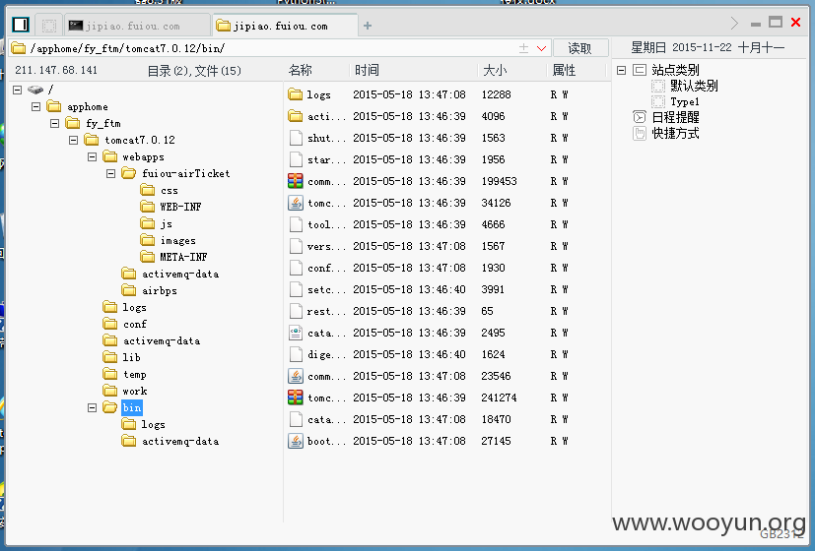Click the file icon of conf... row
815x551 pixels.
tap(296, 268)
